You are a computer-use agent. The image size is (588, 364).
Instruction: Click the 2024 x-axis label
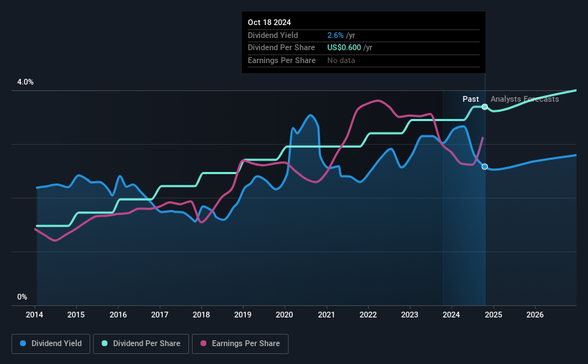451,315
